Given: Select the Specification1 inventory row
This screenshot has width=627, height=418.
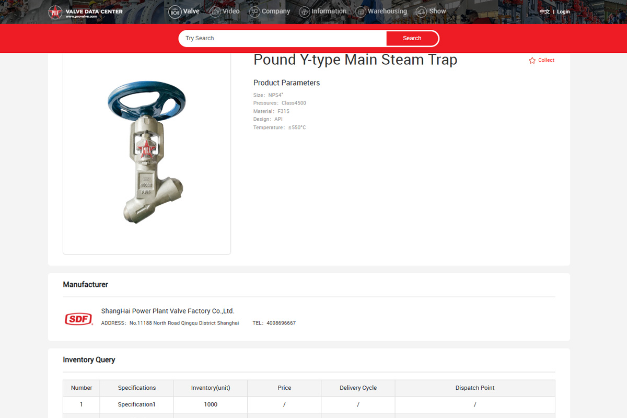Looking at the screenshot, I should click(136, 404).
